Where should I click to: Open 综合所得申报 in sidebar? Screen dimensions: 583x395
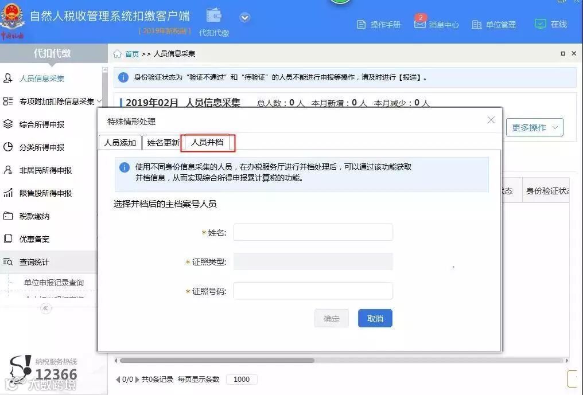coord(42,124)
